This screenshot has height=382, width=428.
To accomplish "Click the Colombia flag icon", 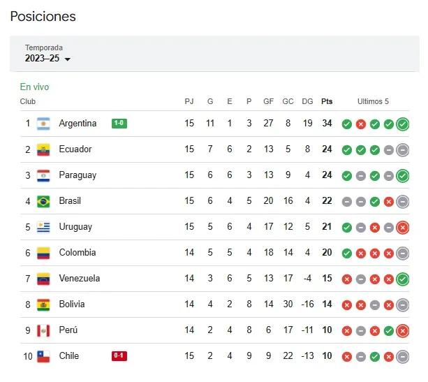I will click(43, 253).
